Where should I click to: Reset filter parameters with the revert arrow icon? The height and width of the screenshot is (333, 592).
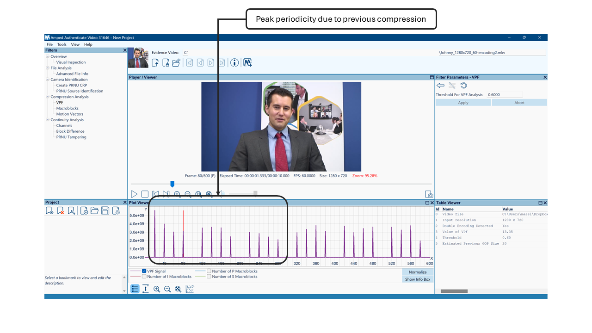pos(464,85)
